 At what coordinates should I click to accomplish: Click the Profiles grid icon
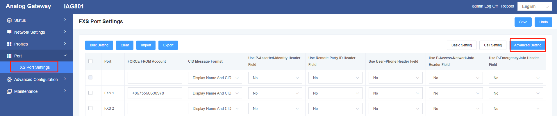9,44
